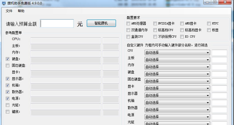
Task: Uncheck 散热器 in reference config list
Action: coord(7,92)
